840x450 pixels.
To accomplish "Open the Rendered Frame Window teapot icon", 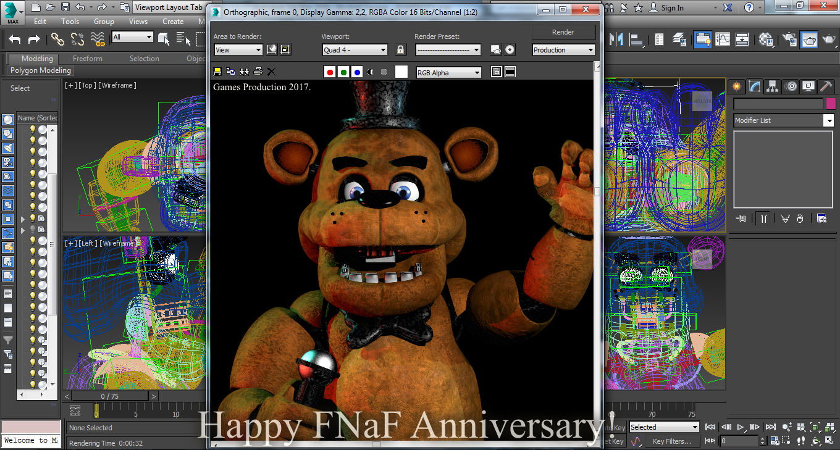I will 810,40.
